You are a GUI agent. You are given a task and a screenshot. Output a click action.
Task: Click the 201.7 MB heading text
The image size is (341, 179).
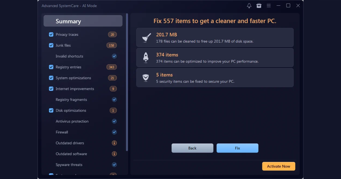[167, 35]
